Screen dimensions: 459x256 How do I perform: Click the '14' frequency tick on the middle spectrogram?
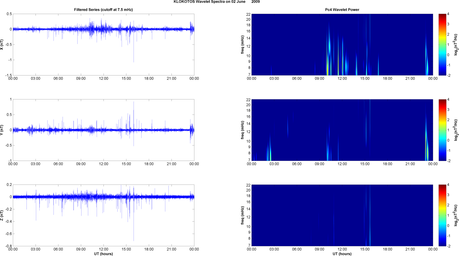[248, 124]
